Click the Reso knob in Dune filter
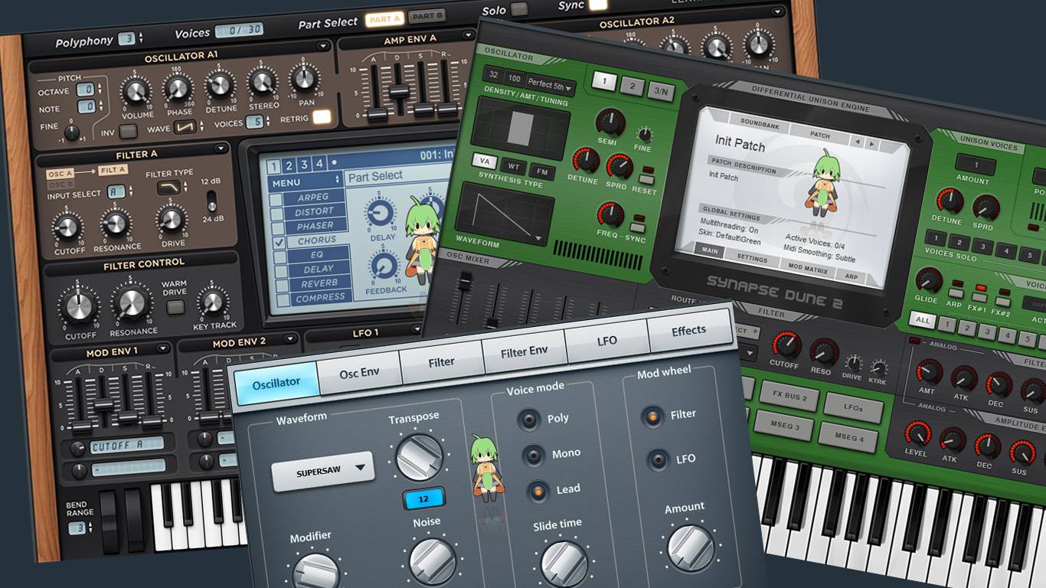 pyautogui.click(x=824, y=352)
